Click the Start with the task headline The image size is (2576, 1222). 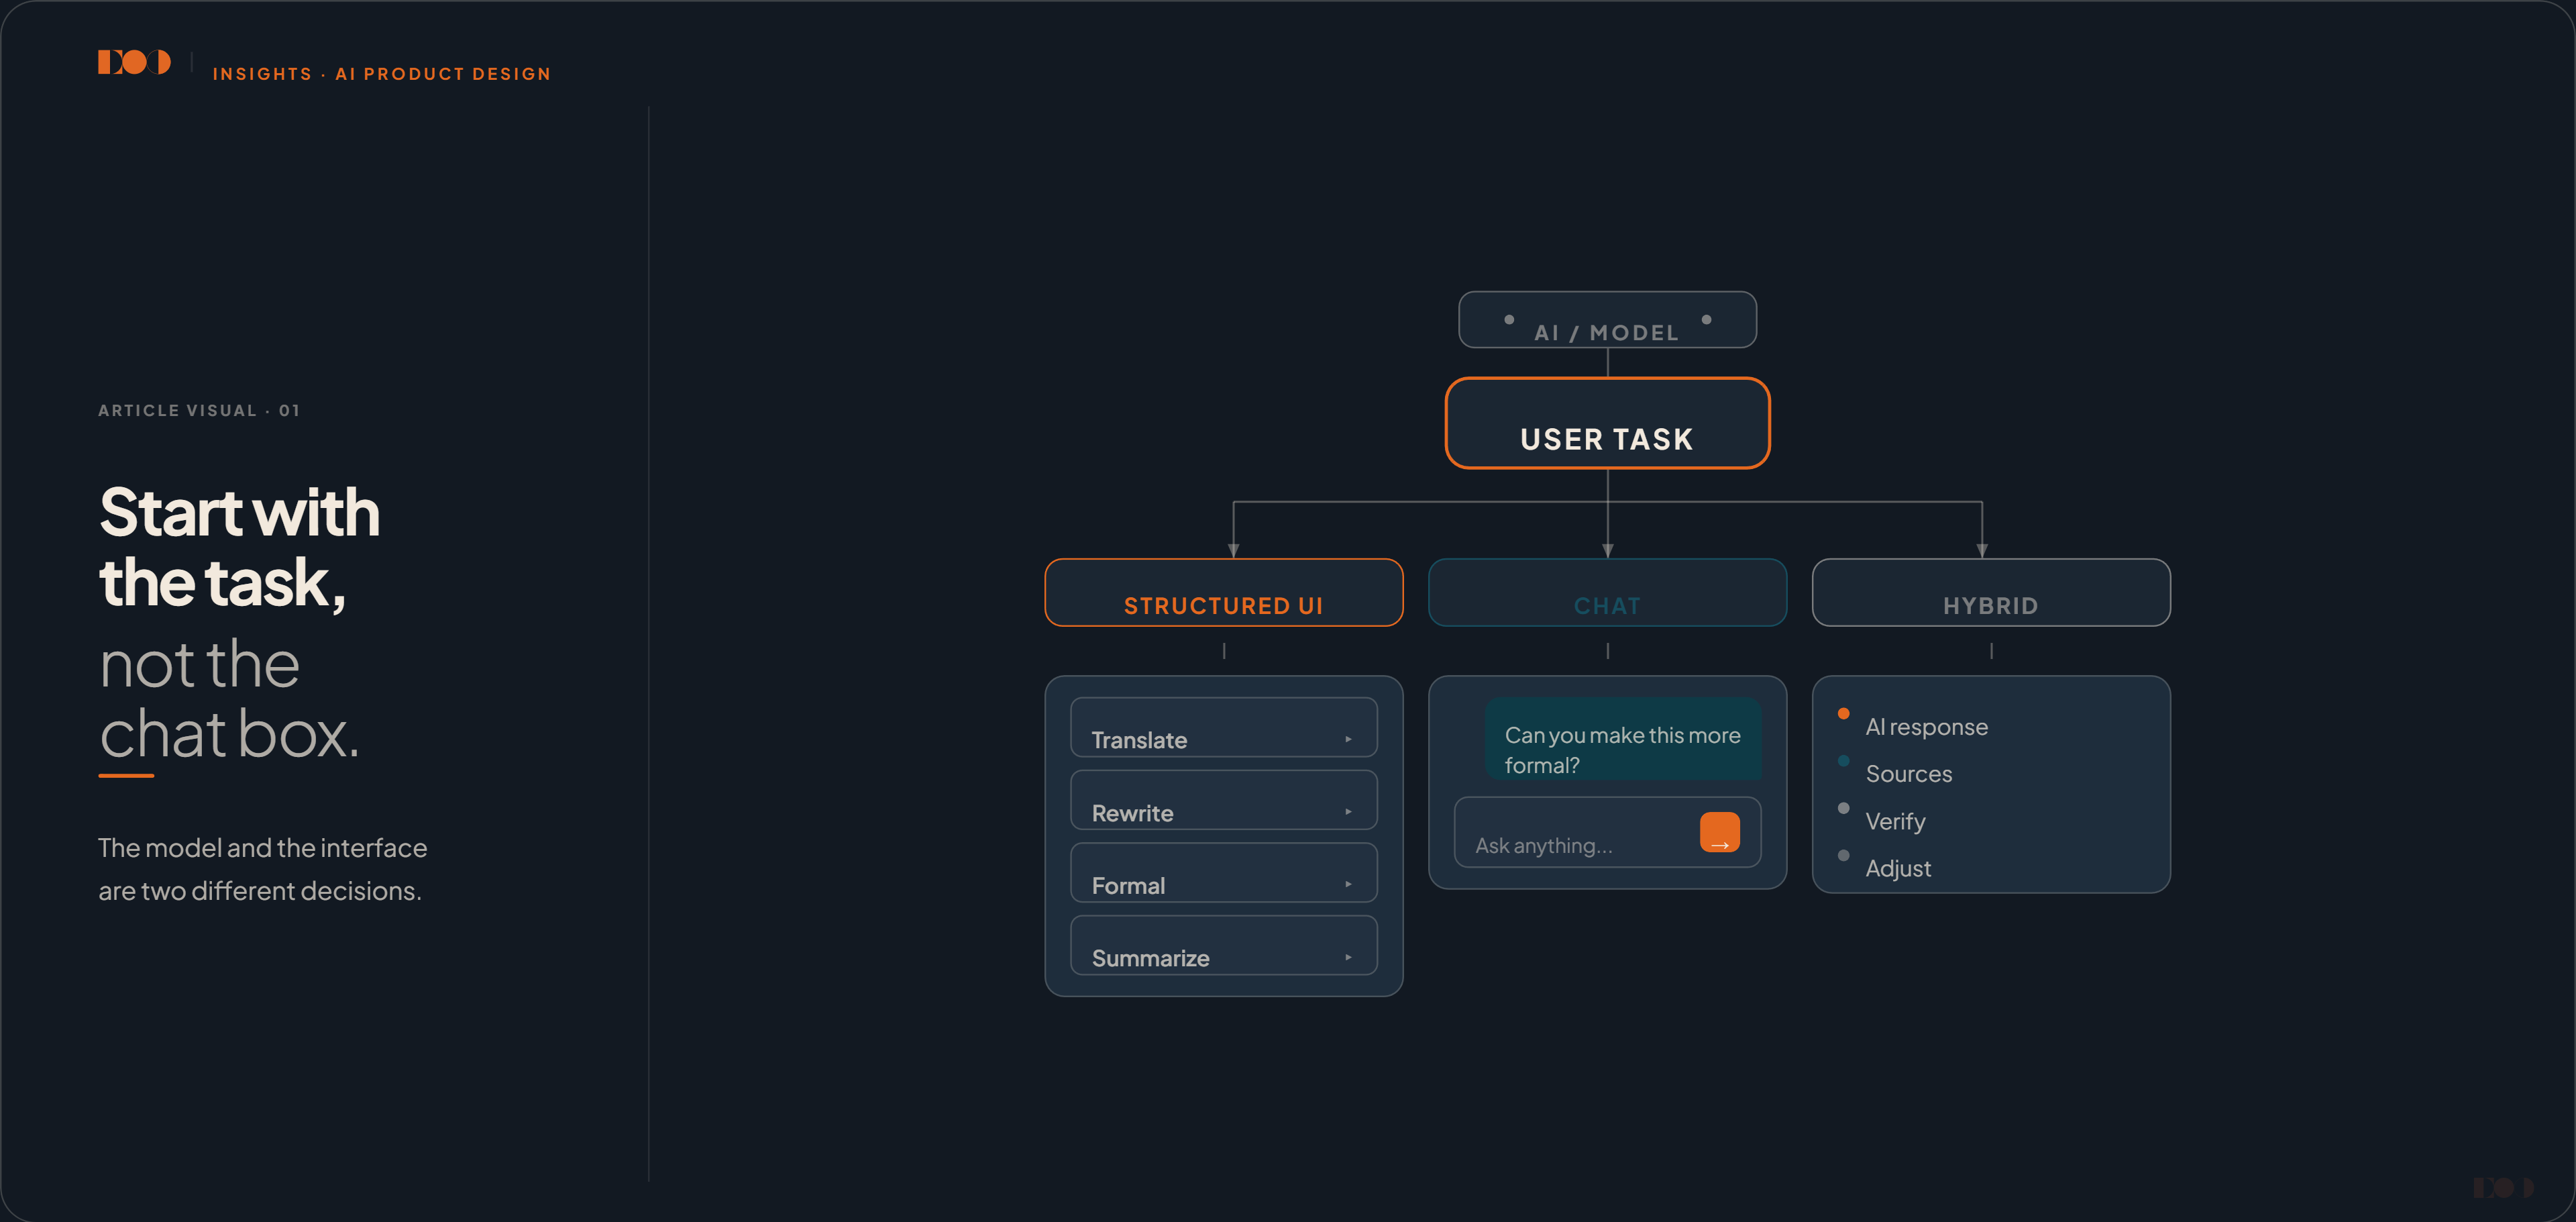point(240,547)
